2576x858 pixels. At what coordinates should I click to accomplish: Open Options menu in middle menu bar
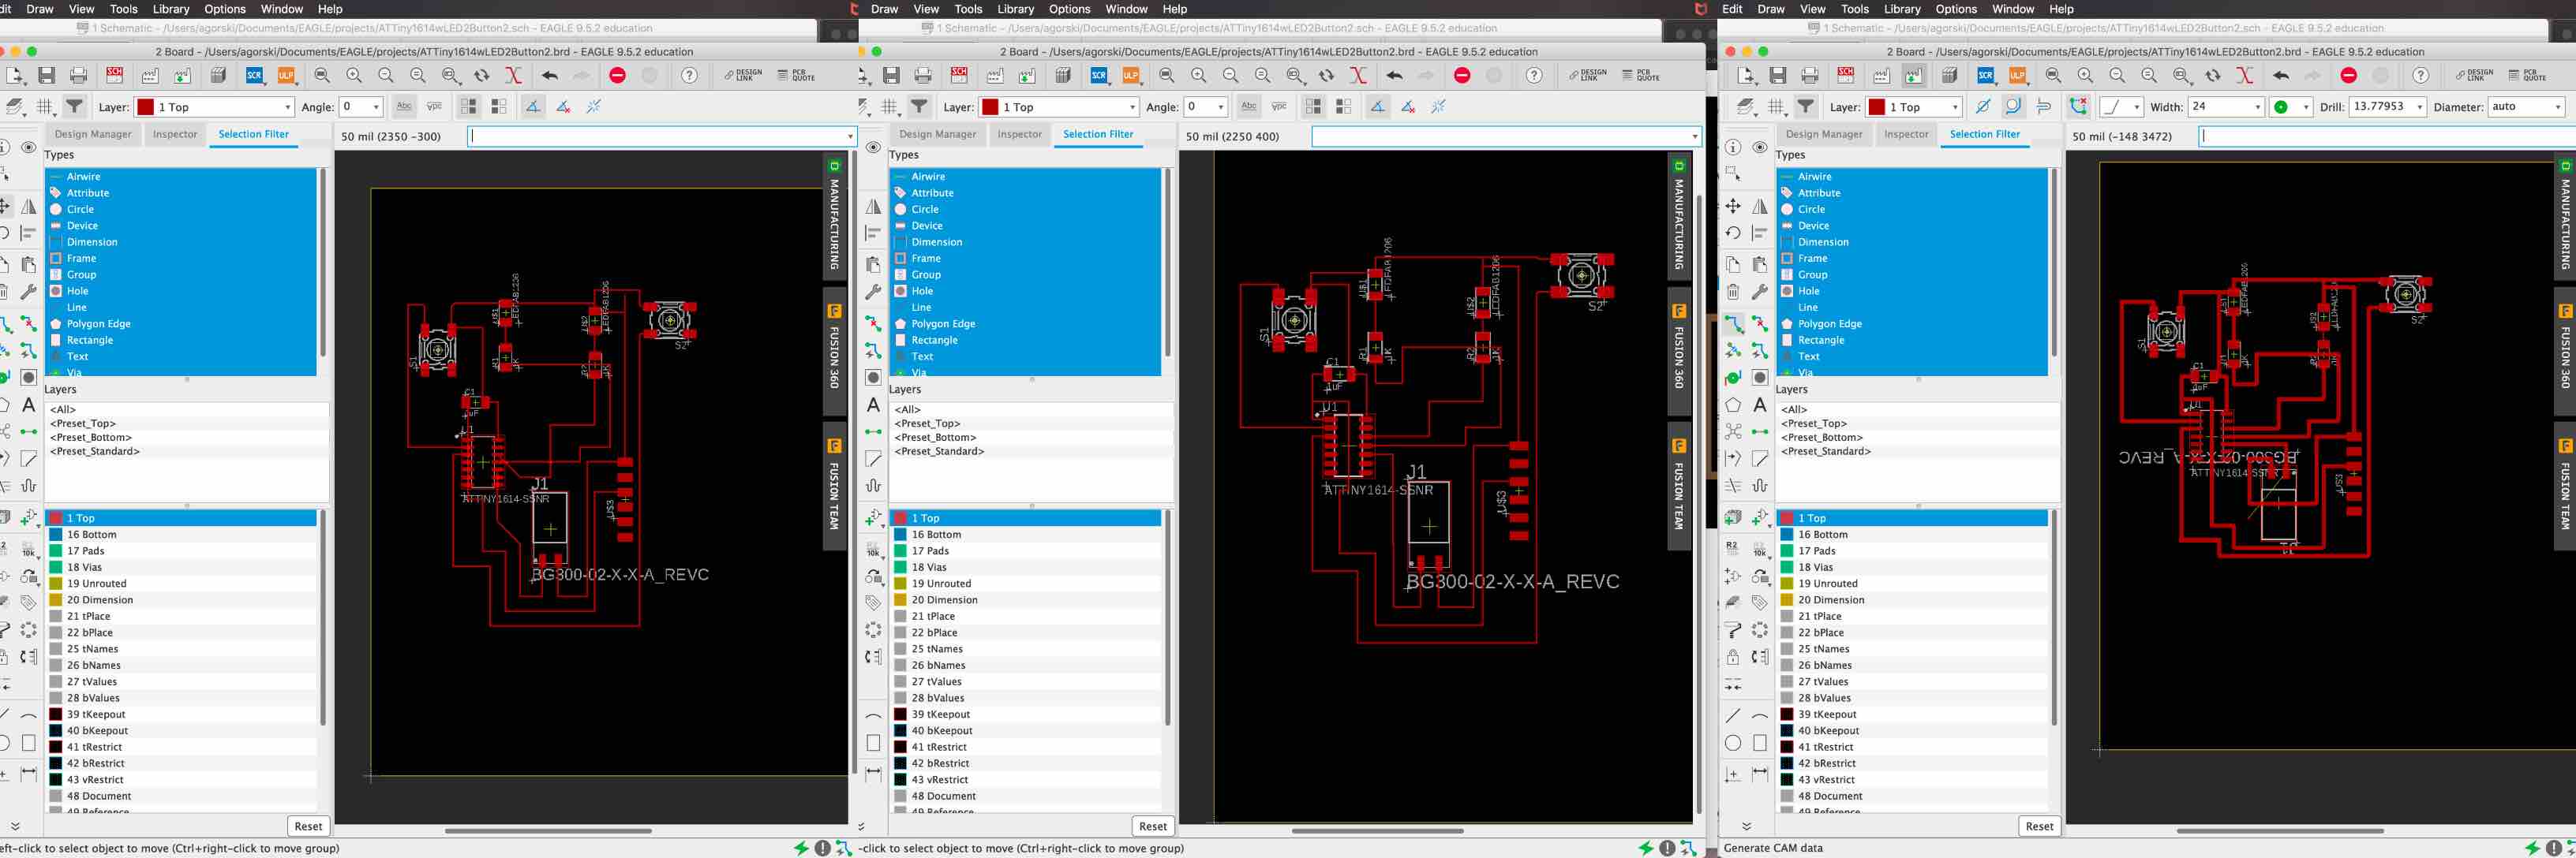tap(1069, 9)
